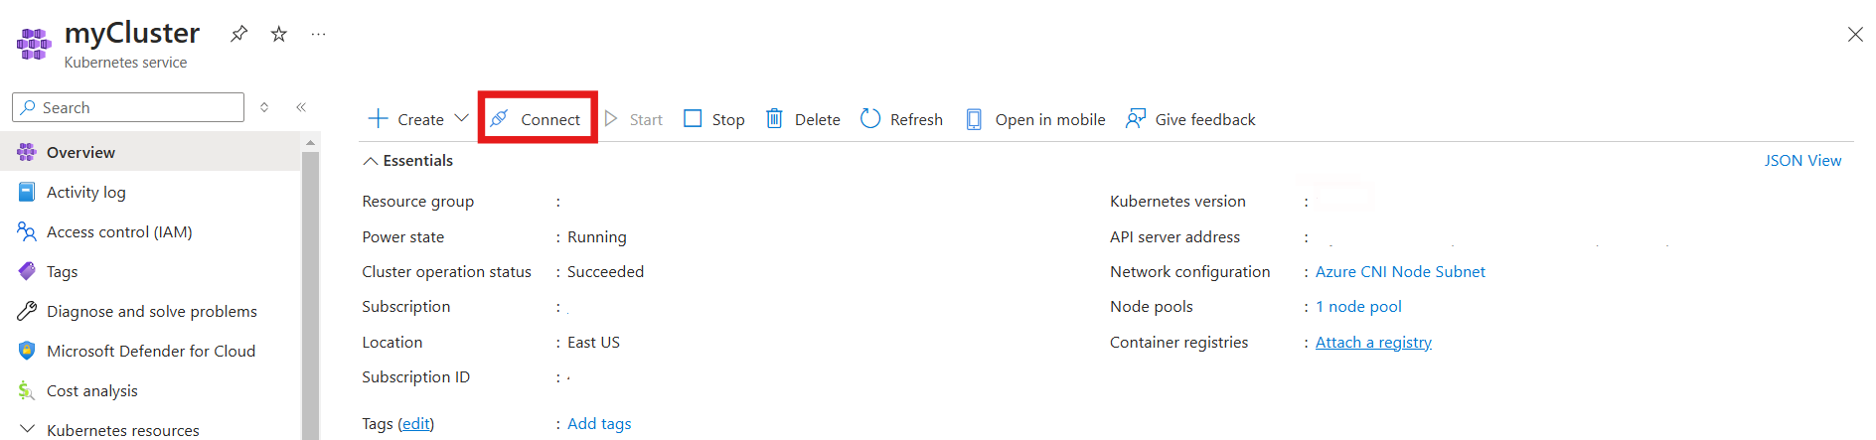Image resolution: width=1876 pixels, height=440 pixels.
Task: Click the sidebar vertical scrollbar
Action: point(311,288)
